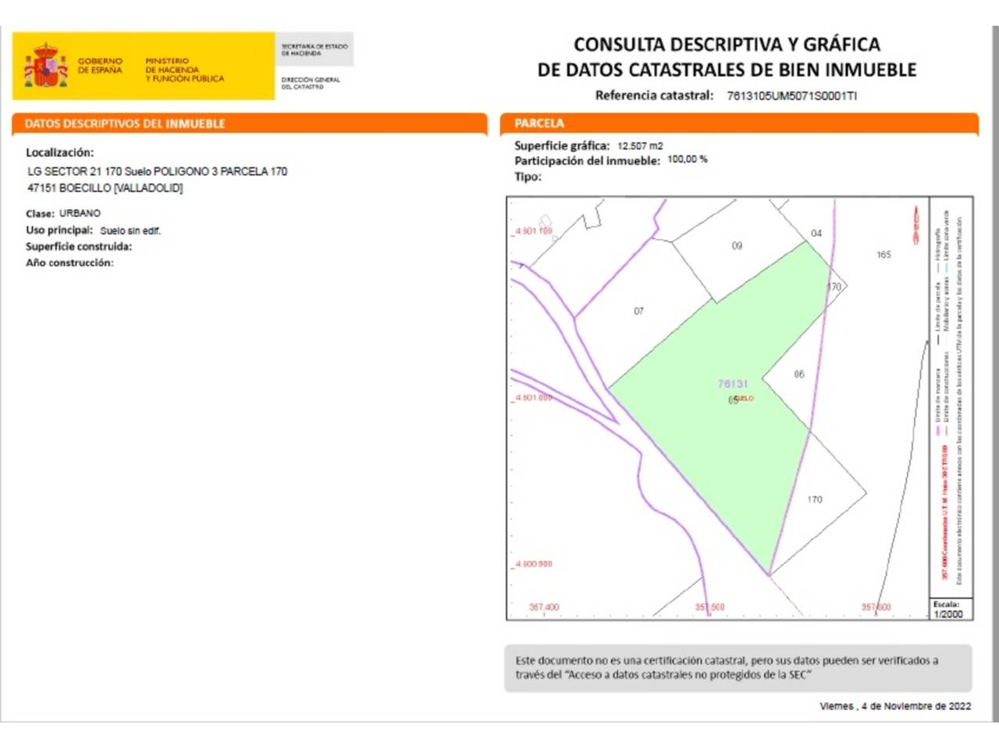Click the "Participación del inmueble:" label
The height and width of the screenshot is (749, 999).
coord(587,161)
